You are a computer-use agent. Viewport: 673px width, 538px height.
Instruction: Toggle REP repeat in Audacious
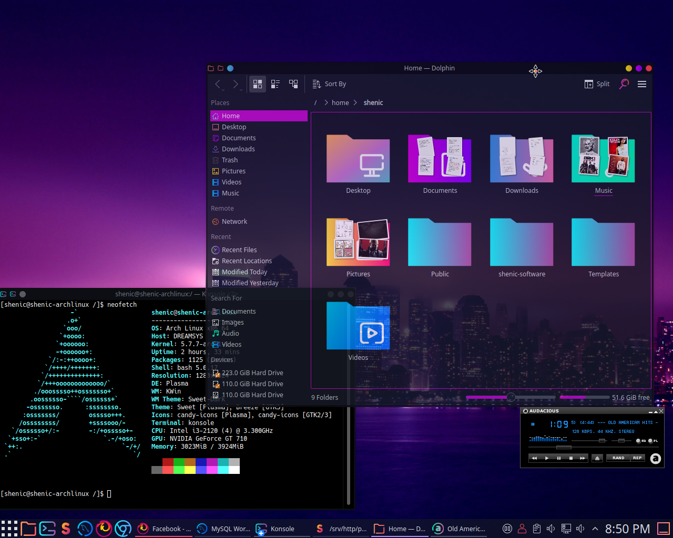(637, 458)
